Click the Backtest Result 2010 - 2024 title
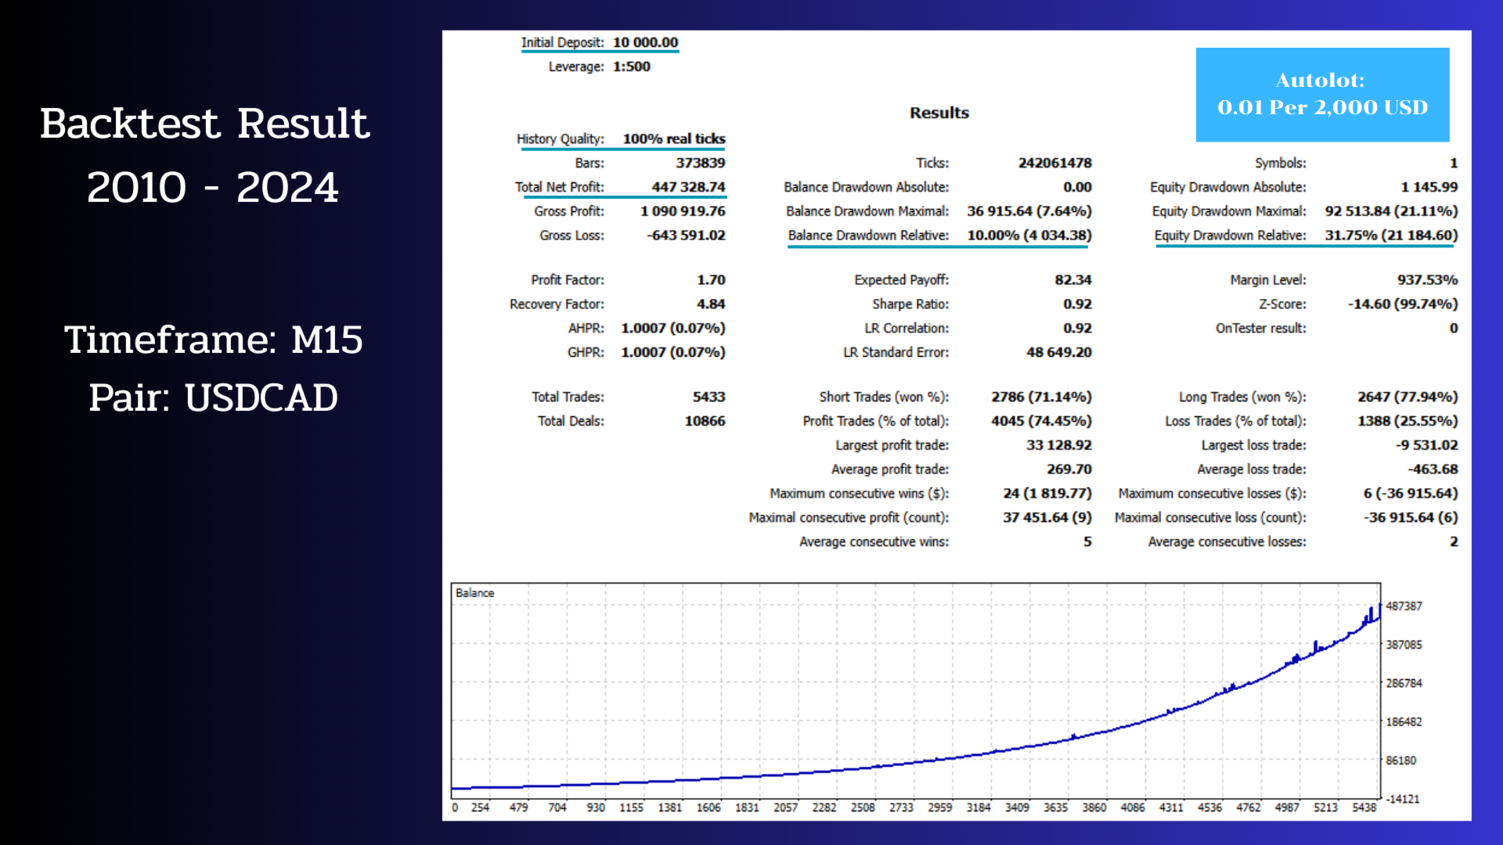The width and height of the screenshot is (1503, 845). (x=205, y=155)
